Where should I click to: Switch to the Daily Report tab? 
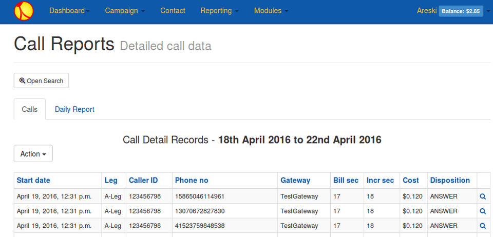74,109
